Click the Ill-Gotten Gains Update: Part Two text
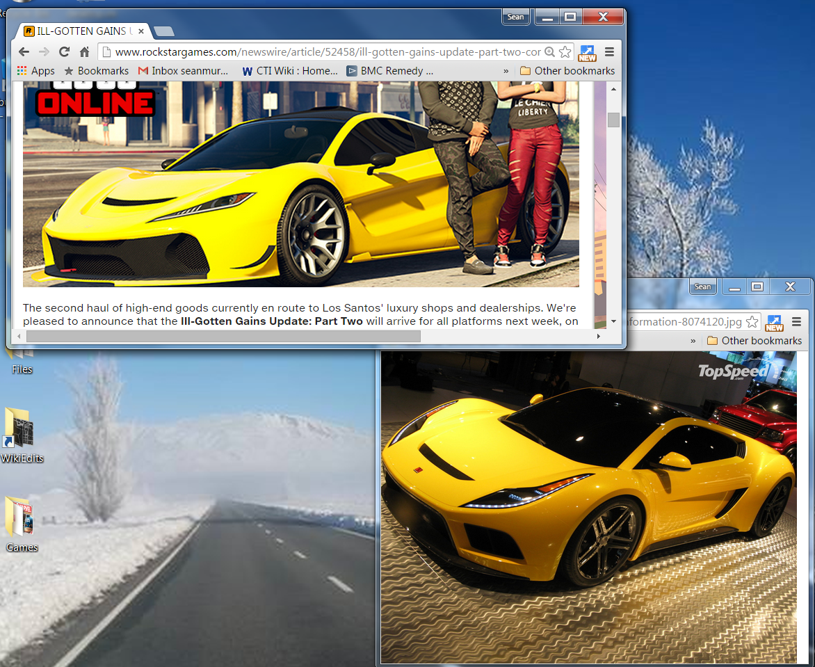815x667 pixels. coord(272,321)
